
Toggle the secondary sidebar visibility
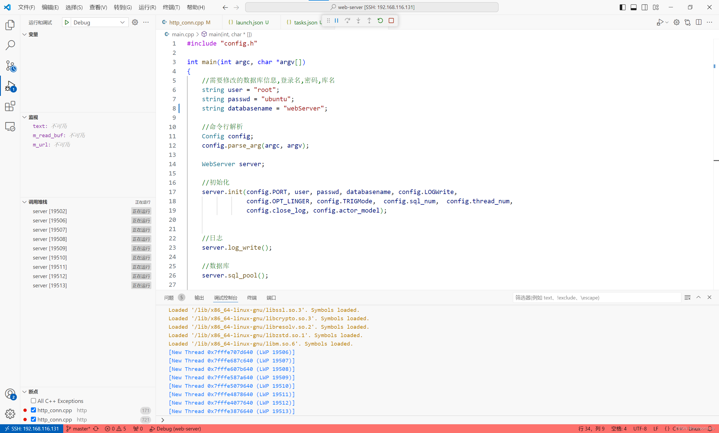[x=644, y=7]
